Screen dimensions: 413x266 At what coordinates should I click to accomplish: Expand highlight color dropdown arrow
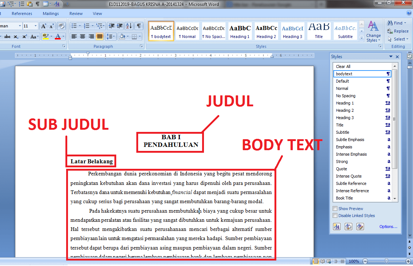click(x=52, y=37)
